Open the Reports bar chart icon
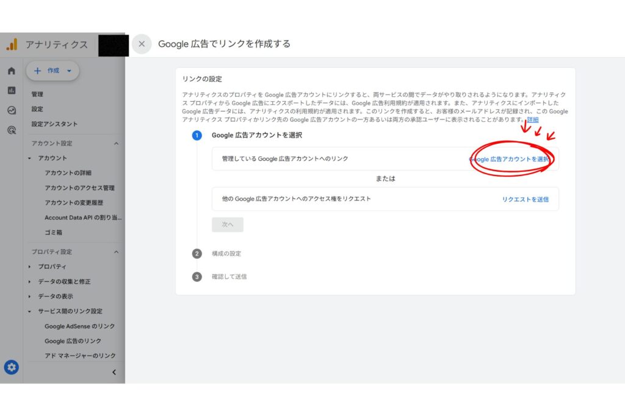The width and height of the screenshot is (625, 416). click(x=11, y=90)
